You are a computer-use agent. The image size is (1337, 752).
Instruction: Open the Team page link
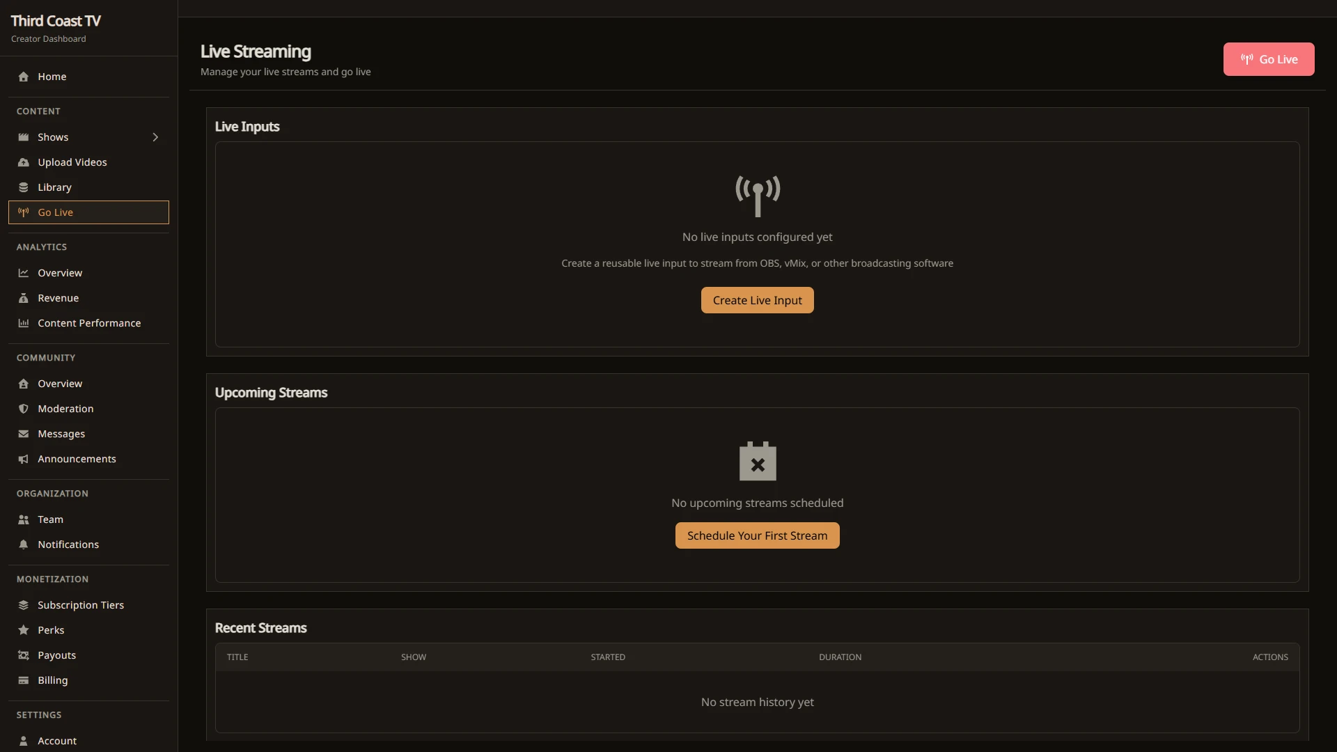click(x=88, y=519)
